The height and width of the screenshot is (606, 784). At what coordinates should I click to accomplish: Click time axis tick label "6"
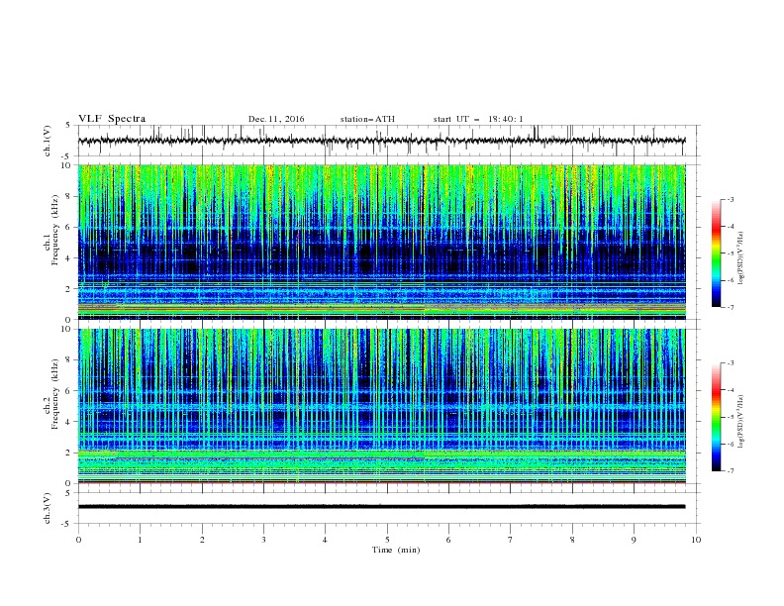click(449, 540)
